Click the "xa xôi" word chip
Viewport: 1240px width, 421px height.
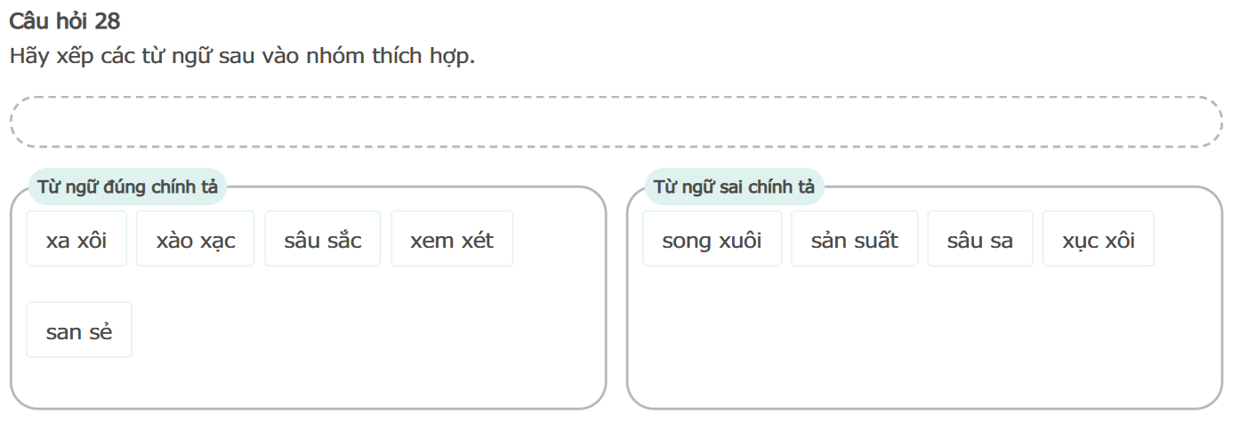tap(76, 239)
